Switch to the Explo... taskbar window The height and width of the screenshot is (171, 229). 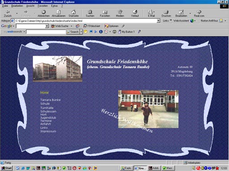(127, 168)
